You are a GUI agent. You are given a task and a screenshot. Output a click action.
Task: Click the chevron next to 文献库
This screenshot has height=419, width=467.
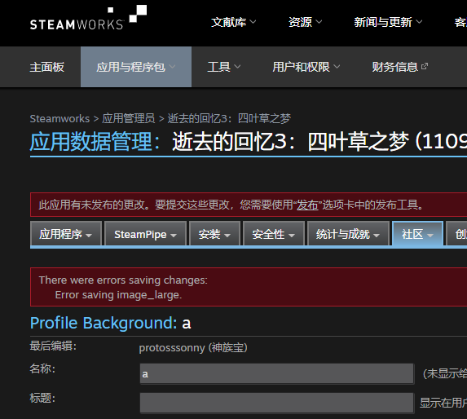coord(253,22)
